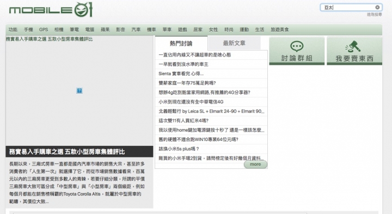
Task: Open the 居家 category
Action: click(x=198, y=29)
